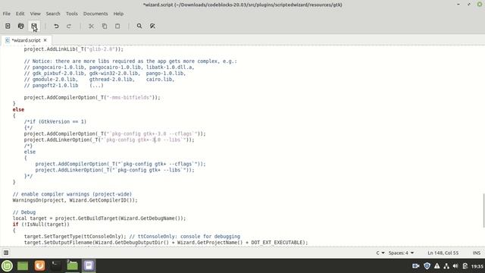Toggle the side pane icon in status bar
Screen dimensions: 485x273
[x=6, y=253]
